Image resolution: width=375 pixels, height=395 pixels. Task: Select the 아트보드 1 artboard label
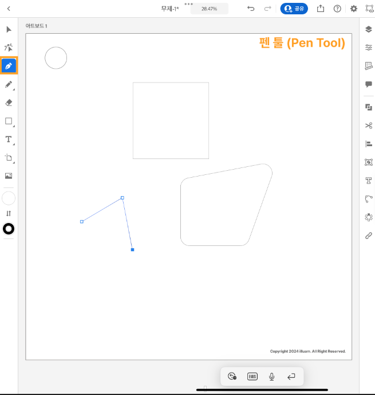(x=36, y=26)
